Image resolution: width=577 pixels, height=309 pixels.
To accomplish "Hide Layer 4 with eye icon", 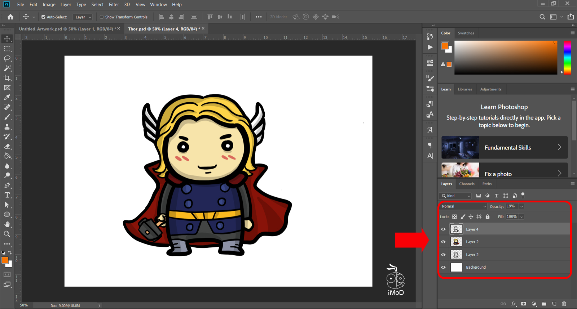I will [x=443, y=229].
